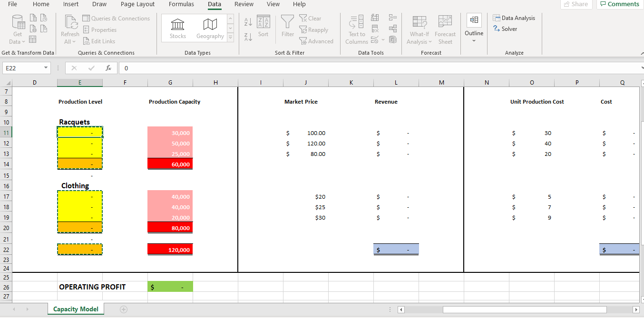Screen dimensions: 644x318
Task: Click the Insert Function fx icon
Action: [x=108, y=68]
